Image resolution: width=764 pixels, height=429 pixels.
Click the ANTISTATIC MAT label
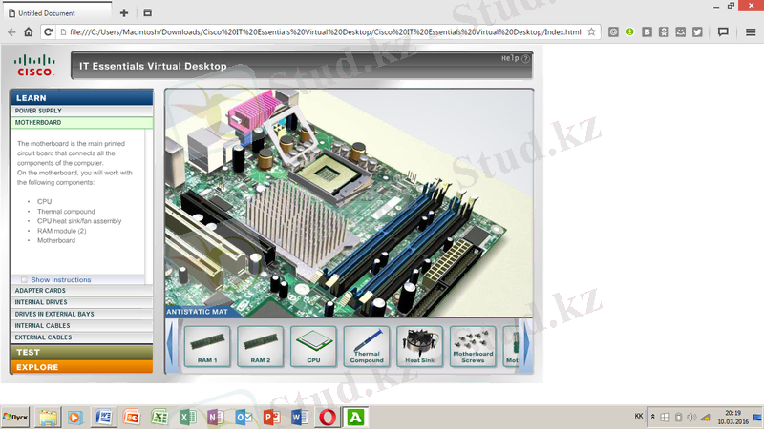(197, 312)
